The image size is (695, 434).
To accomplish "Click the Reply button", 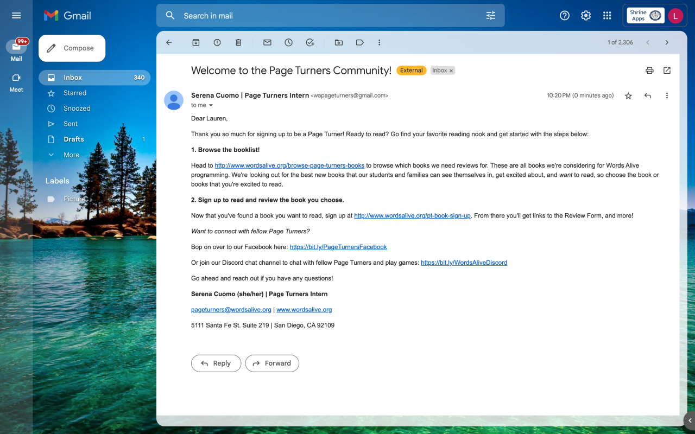I will click(216, 363).
